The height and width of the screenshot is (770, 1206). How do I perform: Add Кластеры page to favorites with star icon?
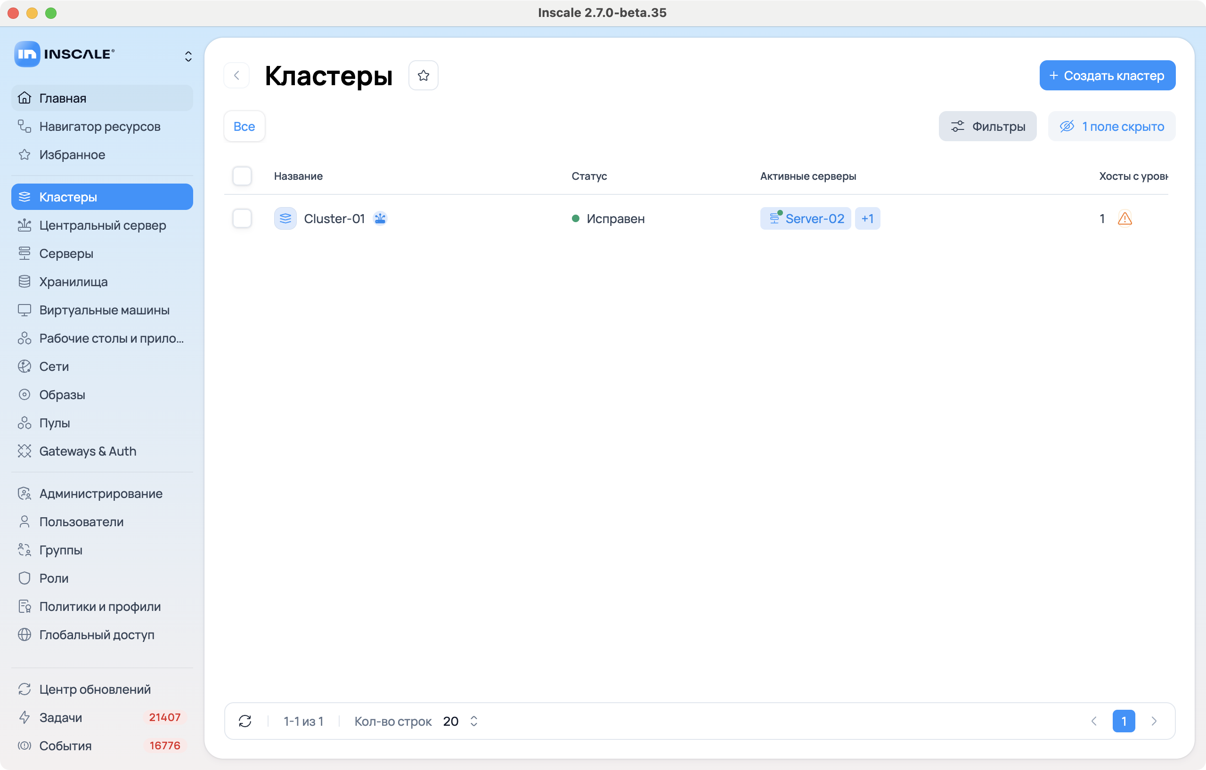[x=423, y=76]
